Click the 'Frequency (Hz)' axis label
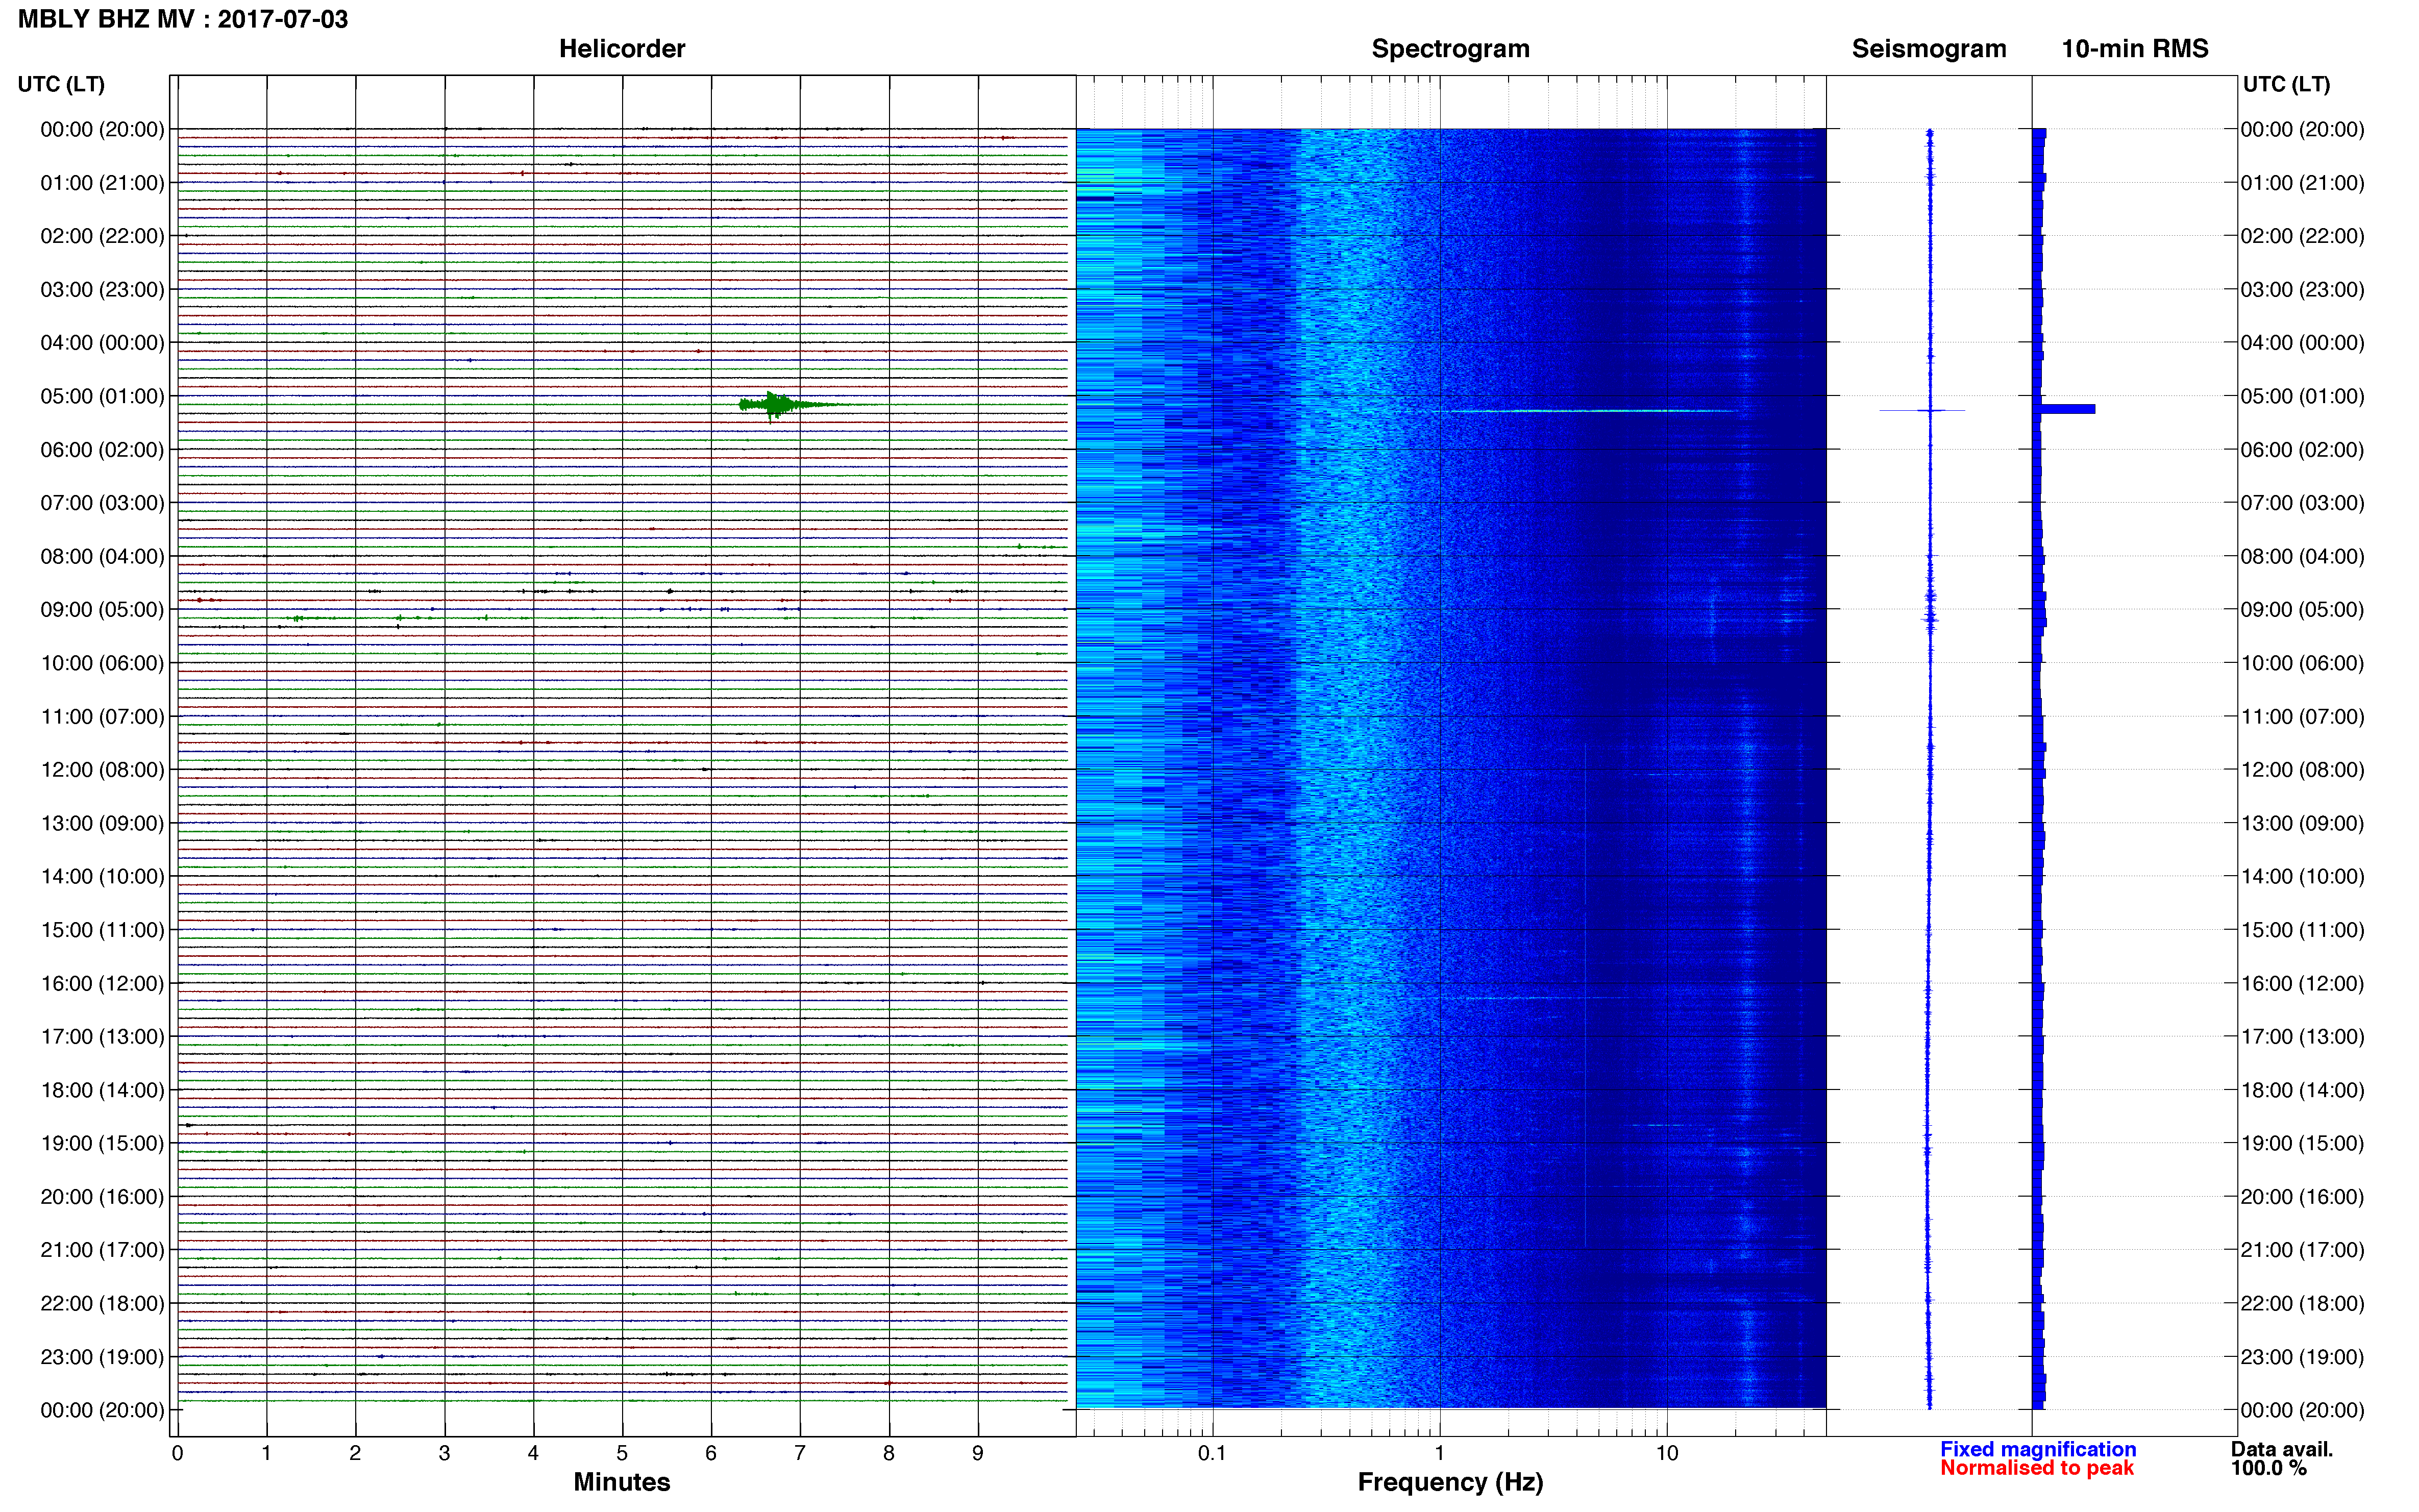 (x=1450, y=1482)
